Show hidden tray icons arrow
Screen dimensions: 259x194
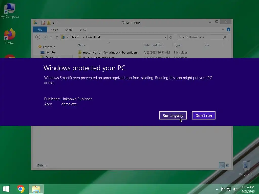point(217,189)
